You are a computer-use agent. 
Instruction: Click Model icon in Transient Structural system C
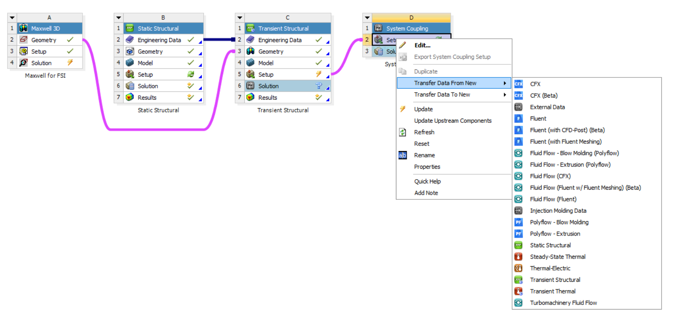(250, 63)
